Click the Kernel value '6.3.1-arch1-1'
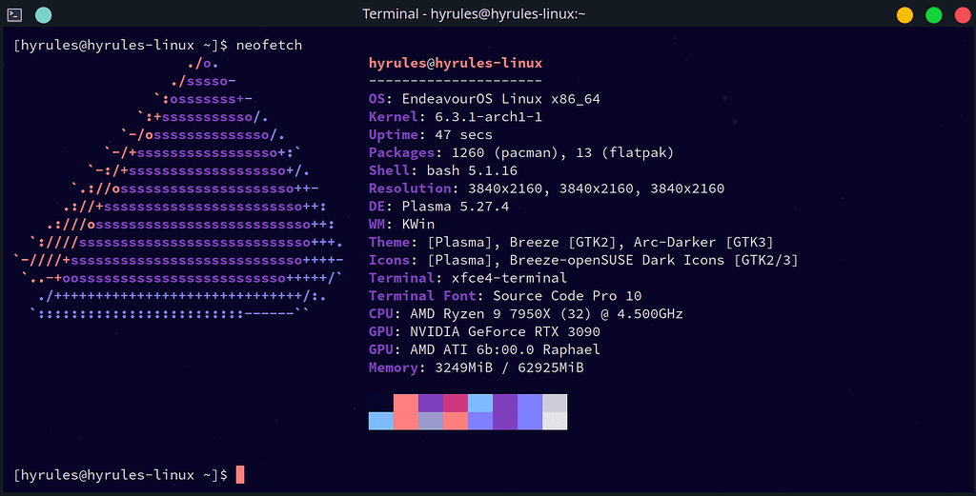The width and height of the screenshot is (976, 496). click(x=488, y=117)
